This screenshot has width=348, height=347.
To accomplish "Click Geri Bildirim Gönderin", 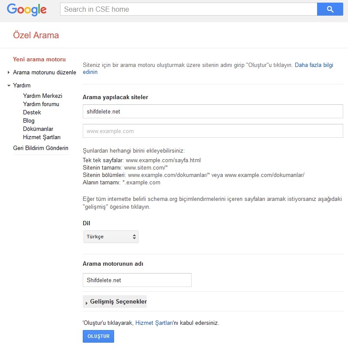I will click(41, 148).
